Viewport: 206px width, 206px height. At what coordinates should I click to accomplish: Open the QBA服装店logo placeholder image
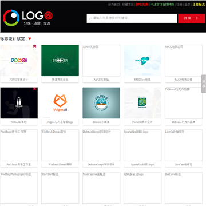[142, 188]
